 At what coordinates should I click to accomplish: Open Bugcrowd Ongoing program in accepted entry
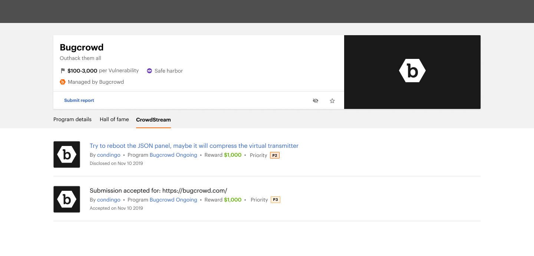pos(174,200)
